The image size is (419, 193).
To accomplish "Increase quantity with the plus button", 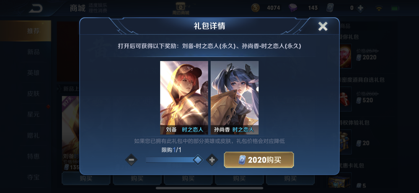I will coord(212,160).
